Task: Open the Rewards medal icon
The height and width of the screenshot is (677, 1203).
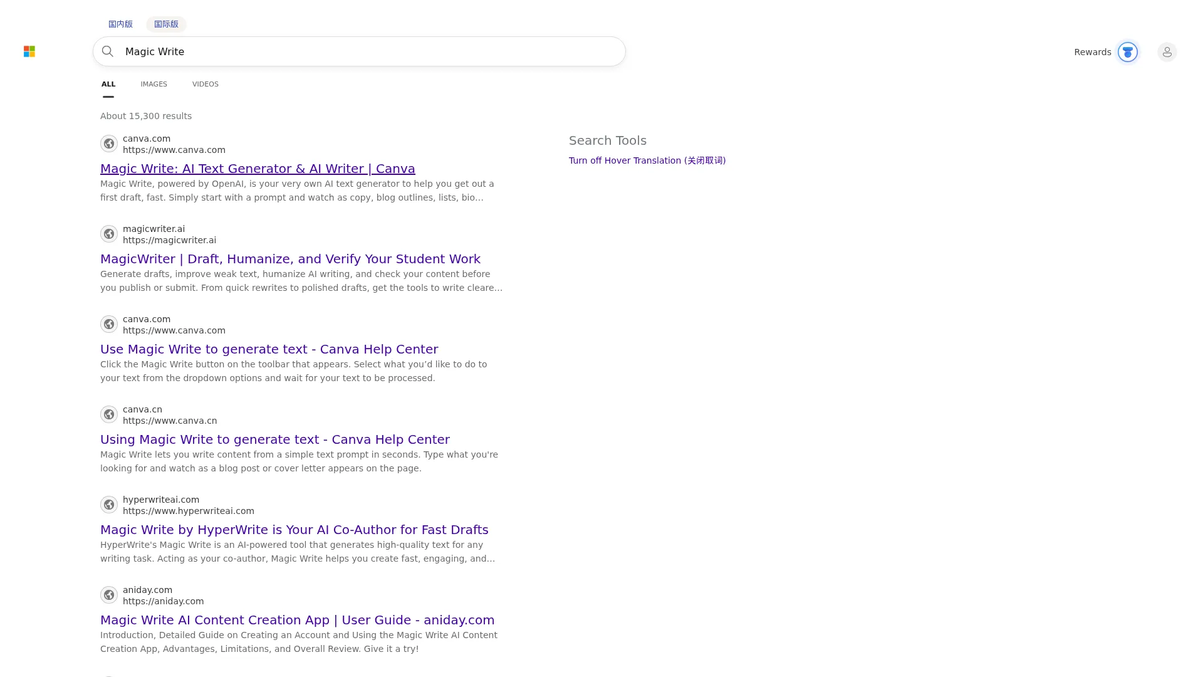Action: pos(1128,52)
